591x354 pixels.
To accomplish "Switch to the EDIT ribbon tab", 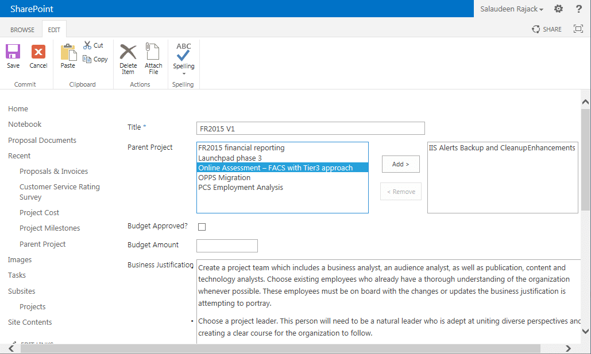I will click(54, 29).
